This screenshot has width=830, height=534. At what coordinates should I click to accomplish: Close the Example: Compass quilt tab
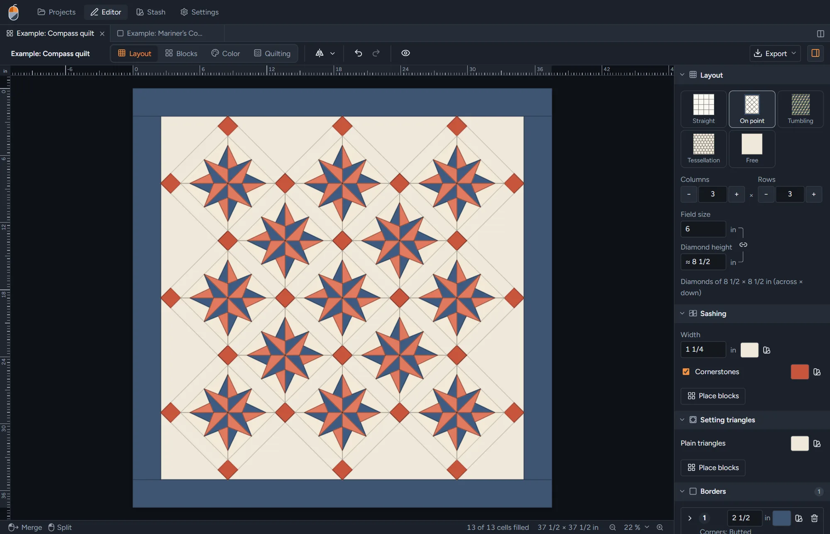click(x=102, y=34)
